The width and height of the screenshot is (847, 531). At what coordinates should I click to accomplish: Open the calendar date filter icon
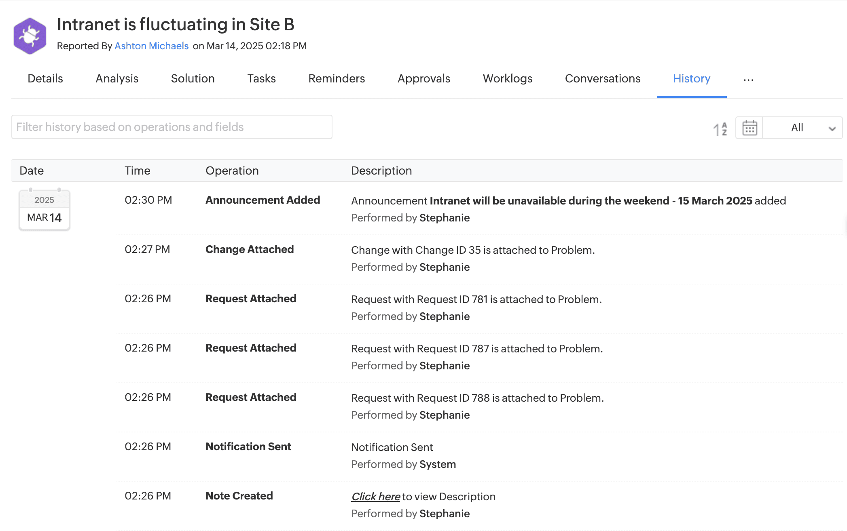point(749,128)
